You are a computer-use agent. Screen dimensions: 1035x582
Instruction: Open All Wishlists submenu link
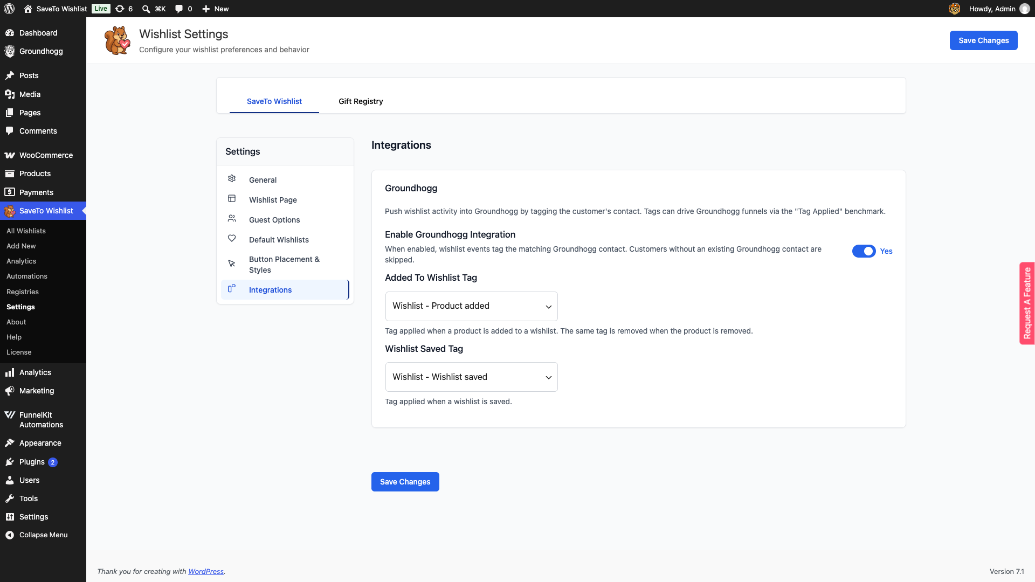pyautogui.click(x=26, y=231)
